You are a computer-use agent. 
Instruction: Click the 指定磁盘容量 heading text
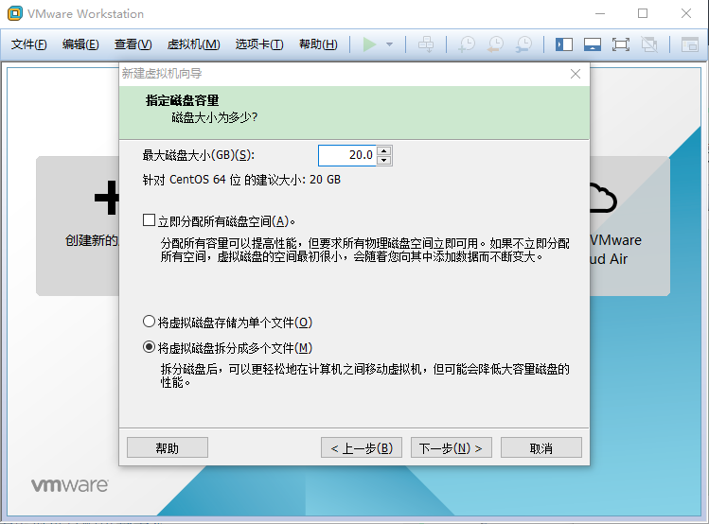183,100
